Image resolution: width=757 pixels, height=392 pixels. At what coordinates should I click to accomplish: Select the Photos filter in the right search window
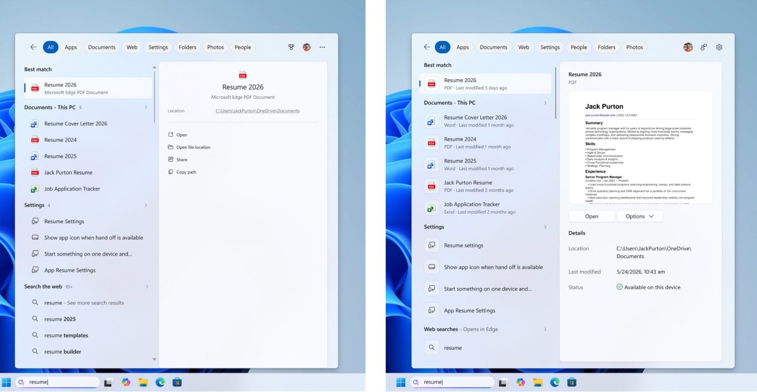635,47
